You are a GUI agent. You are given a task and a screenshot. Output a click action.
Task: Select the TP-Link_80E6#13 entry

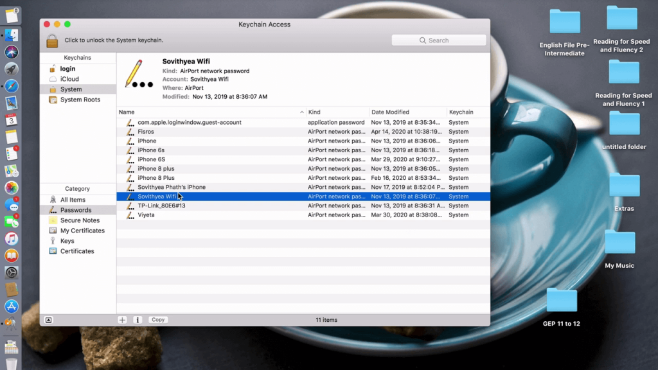(x=303, y=206)
